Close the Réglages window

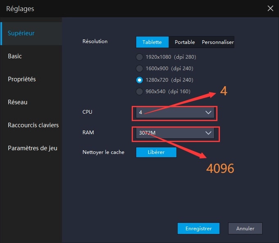pyautogui.click(x=270, y=8)
